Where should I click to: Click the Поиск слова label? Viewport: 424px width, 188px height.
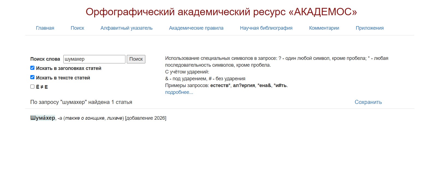pyautogui.click(x=45, y=59)
